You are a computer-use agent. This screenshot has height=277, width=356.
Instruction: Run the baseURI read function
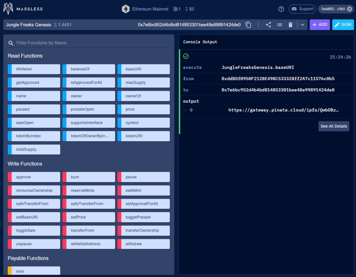[x=144, y=69]
